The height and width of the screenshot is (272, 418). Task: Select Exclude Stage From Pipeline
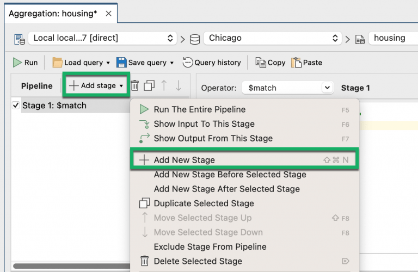click(x=210, y=246)
